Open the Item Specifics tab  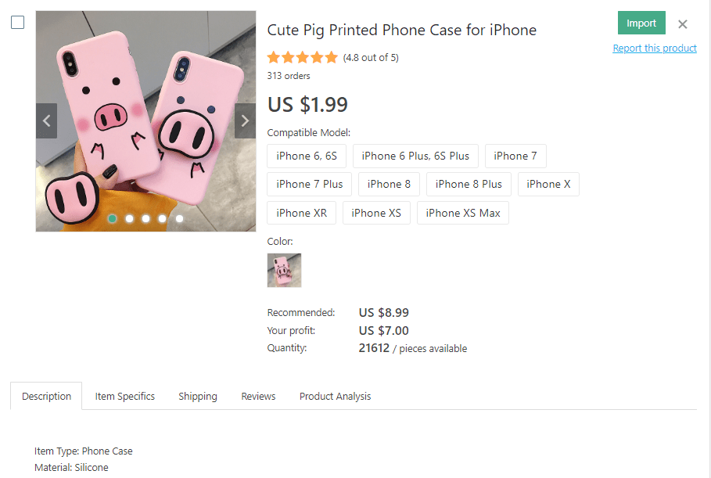[x=125, y=397]
